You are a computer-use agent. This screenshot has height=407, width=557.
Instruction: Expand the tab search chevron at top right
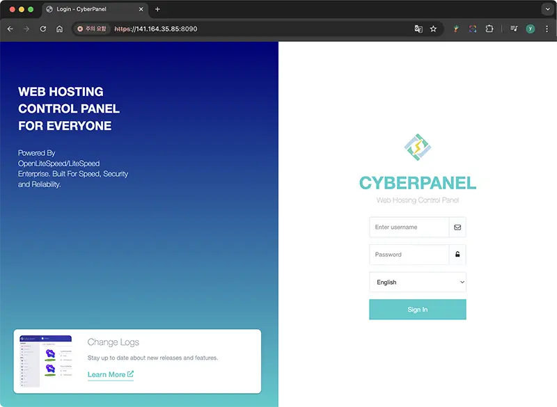point(547,9)
